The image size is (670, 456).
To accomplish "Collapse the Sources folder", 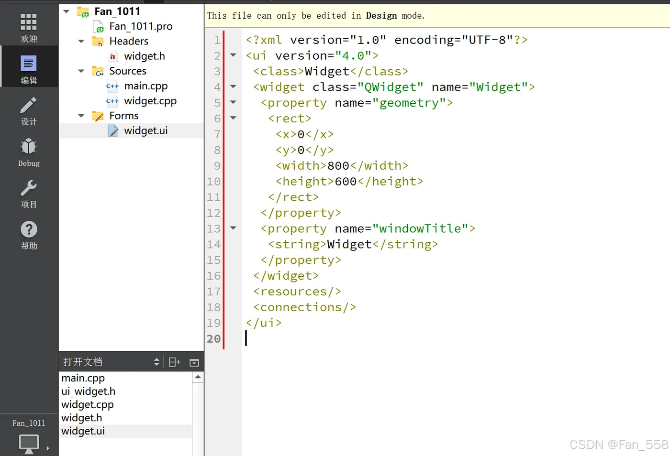I will [81, 71].
